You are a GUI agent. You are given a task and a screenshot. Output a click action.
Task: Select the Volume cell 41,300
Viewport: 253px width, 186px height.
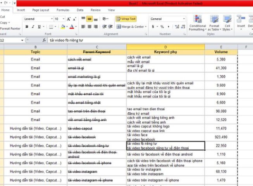pyautogui.click(x=221, y=68)
